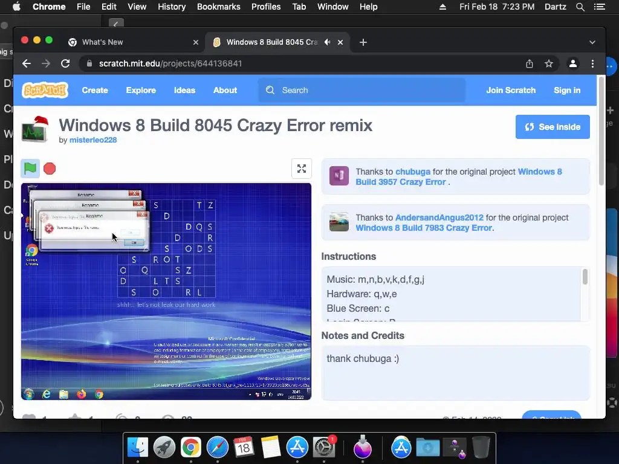This screenshot has height=464, width=619.
Task: Go forward with the browser forward arrow
Action: pyautogui.click(x=46, y=63)
